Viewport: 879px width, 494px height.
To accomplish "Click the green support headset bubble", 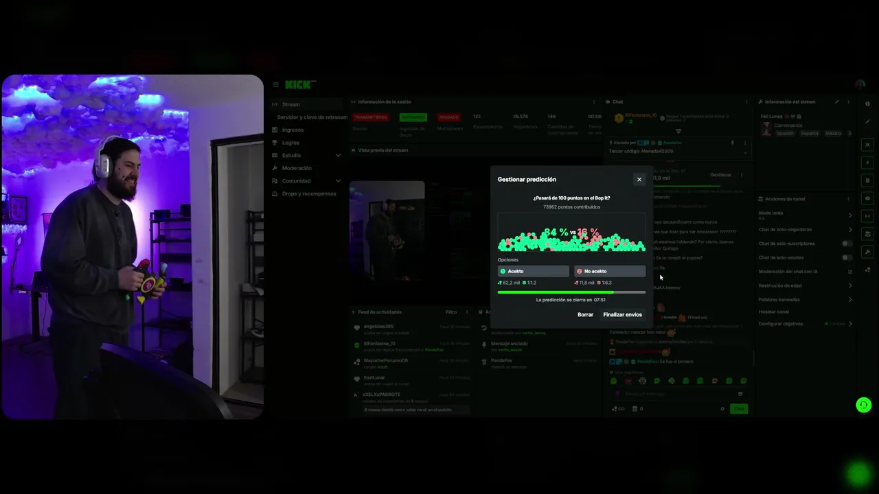I will click(x=864, y=405).
